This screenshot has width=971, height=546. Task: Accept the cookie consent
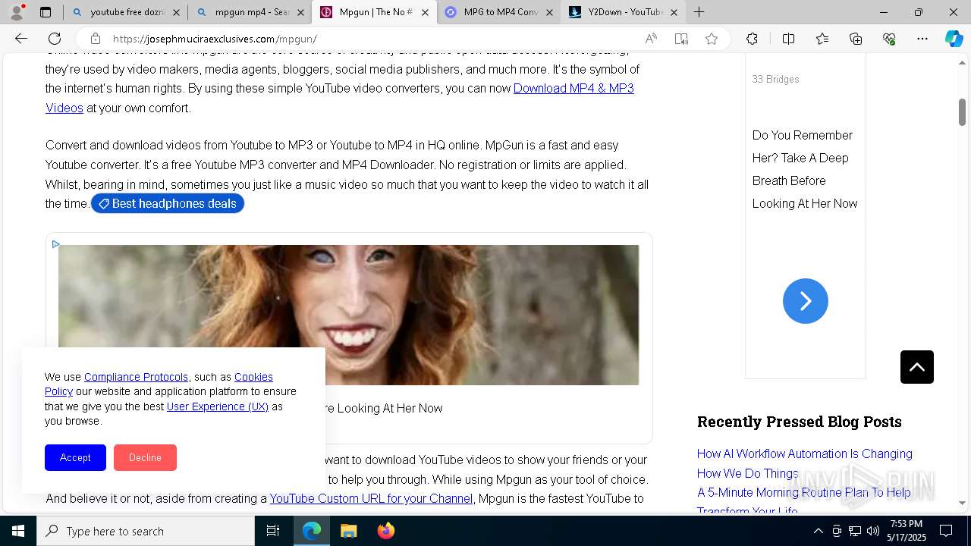pos(75,457)
